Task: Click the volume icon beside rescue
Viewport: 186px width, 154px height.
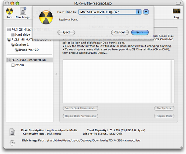Action: (13, 65)
